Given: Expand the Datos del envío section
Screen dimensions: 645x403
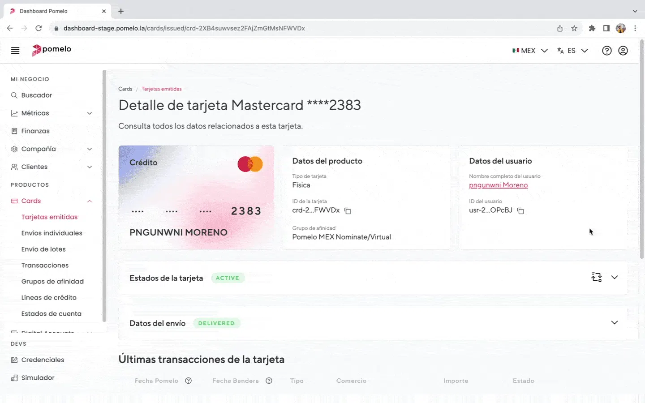Looking at the screenshot, I should (615, 322).
